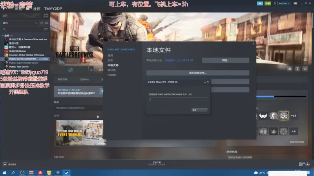Open 社区 menu in Steam header
Viewport: 314px width, 176px height.
pyautogui.click(x=37, y=9)
